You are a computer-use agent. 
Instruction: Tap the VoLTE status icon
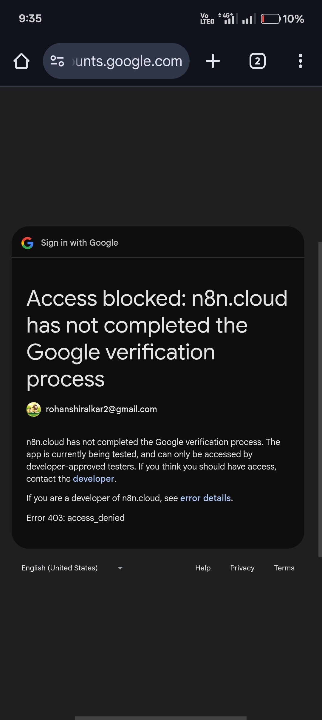click(x=207, y=19)
